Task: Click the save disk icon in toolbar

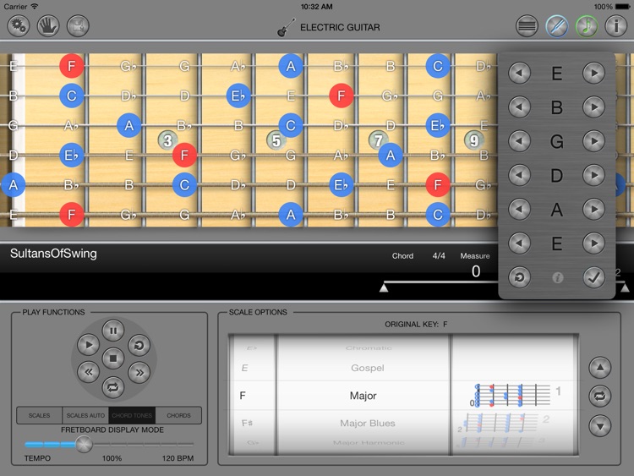Action: pyautogui.click(x=78, y=26)
